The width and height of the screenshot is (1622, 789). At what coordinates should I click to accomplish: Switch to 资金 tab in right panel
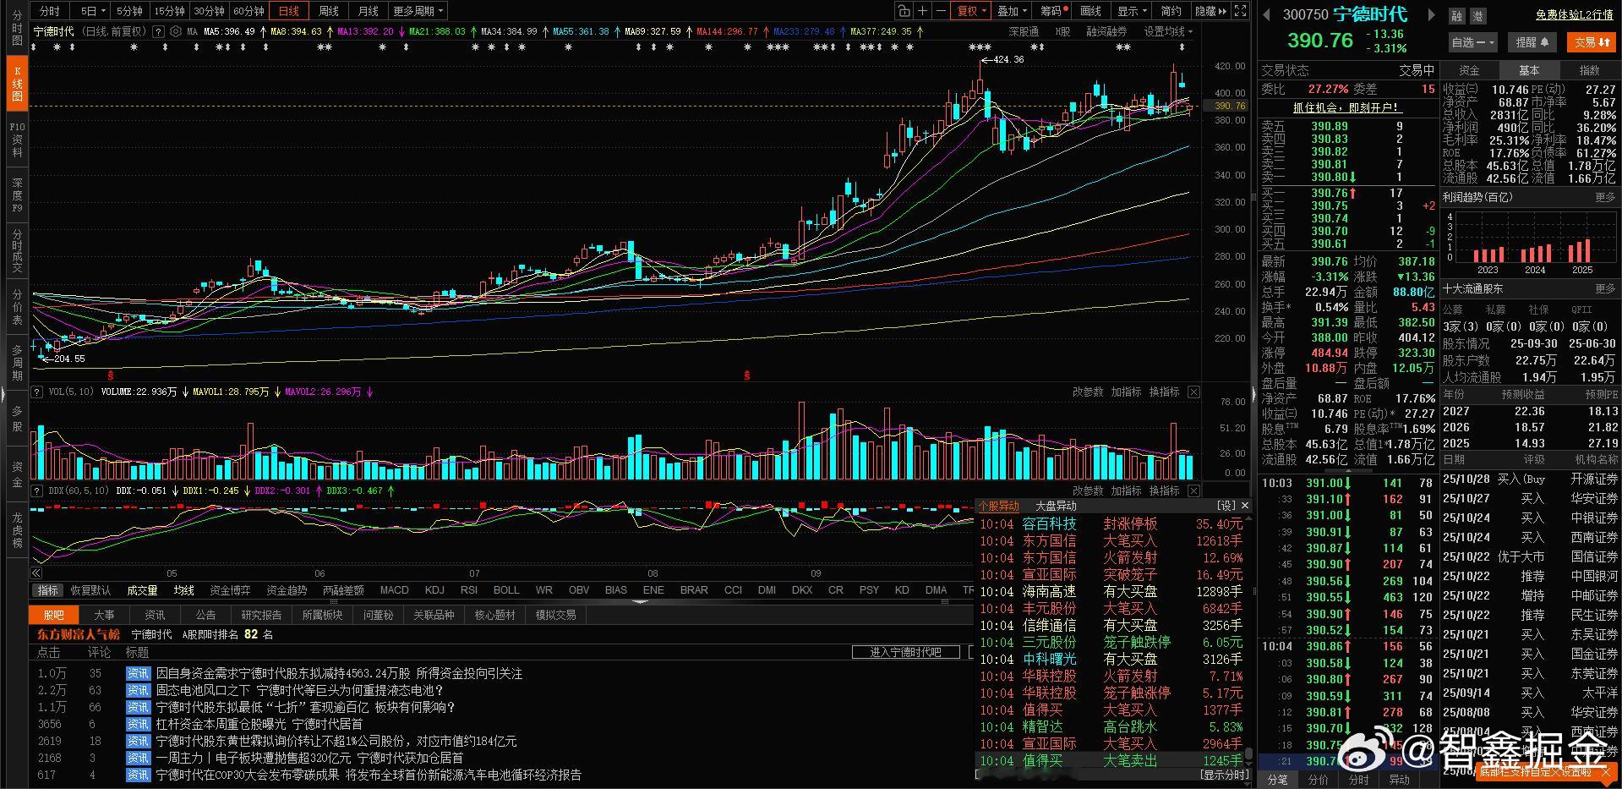coord(1470,70)
